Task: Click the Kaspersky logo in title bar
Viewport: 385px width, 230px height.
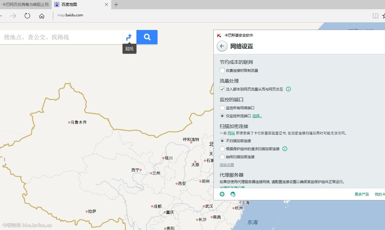Action: (x=219, y=35)
